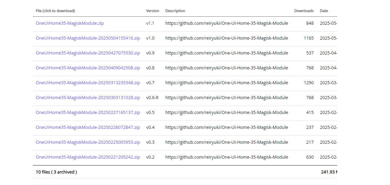This screenshot has height=185, width=390.
Task: Download OneUIHome35-MagiskModule-20250313235348.zip
Action: coord(88,83)
